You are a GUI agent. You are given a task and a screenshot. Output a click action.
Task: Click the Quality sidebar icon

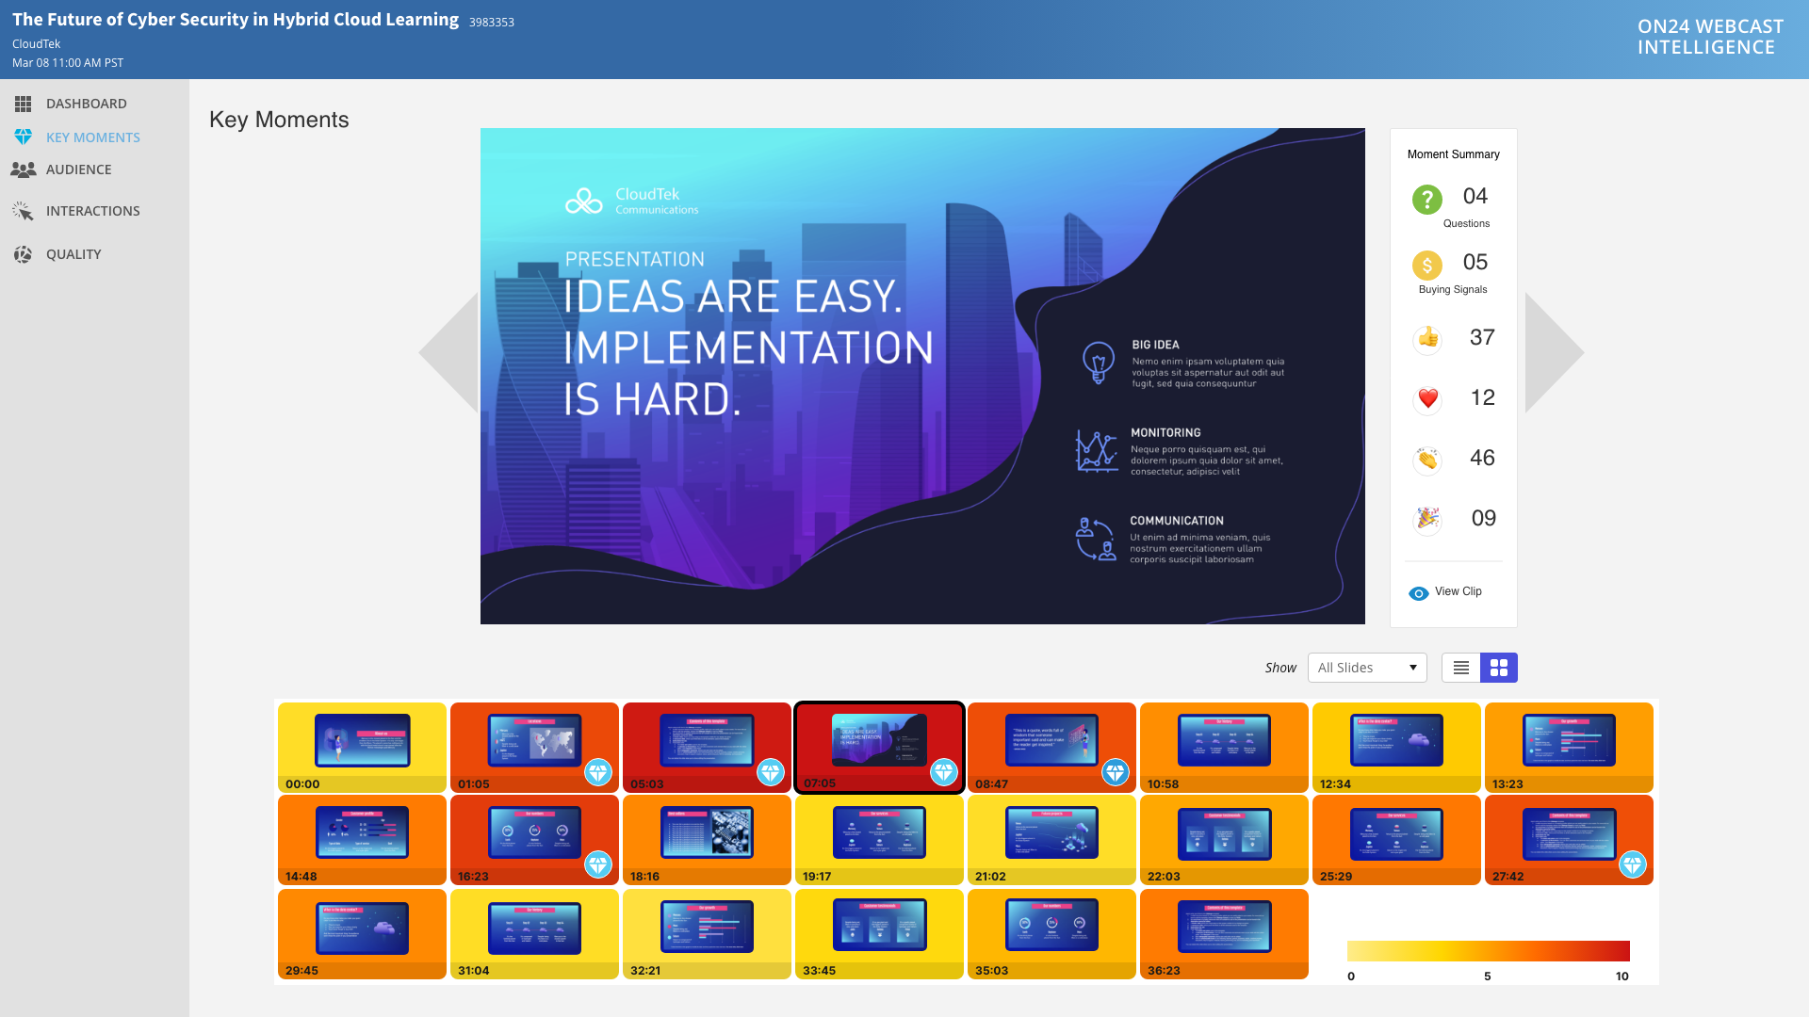tap(24, 254)
